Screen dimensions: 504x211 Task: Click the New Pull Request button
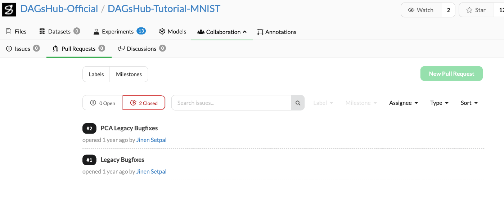(x=451, y=74)
